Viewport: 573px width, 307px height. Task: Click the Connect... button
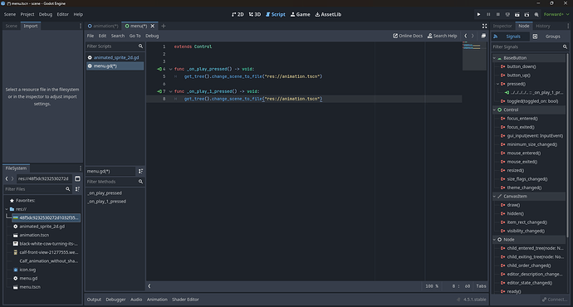click(x=555, y=300)
